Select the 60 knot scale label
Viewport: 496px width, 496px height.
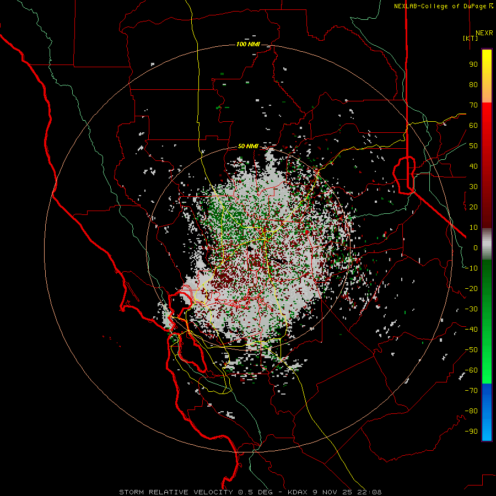(473, 125)
